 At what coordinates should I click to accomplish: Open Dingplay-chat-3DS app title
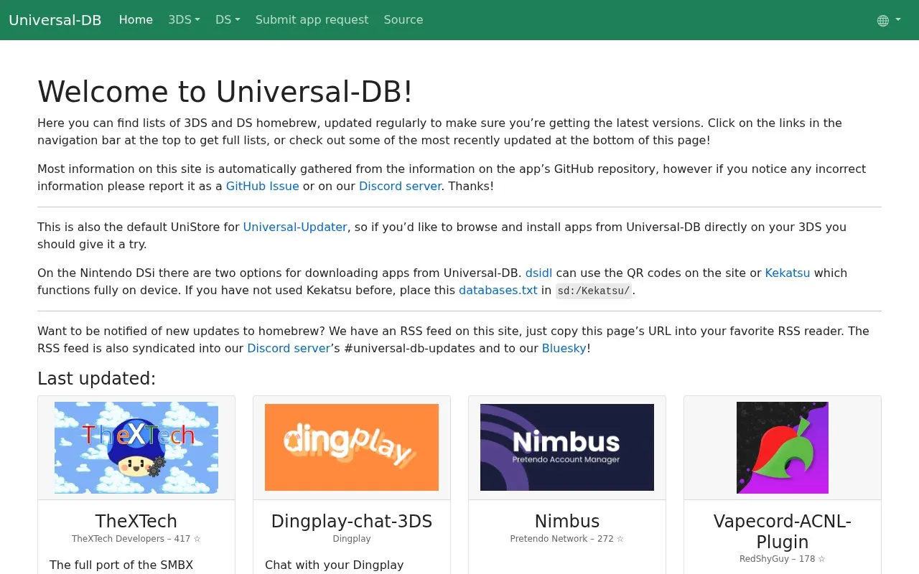pos(352,522)
